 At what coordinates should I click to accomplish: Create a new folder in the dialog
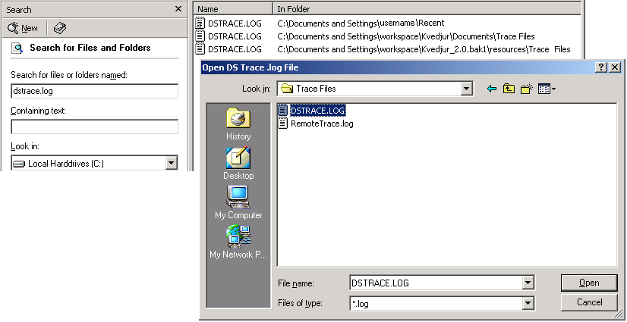(x=527, y=89)
